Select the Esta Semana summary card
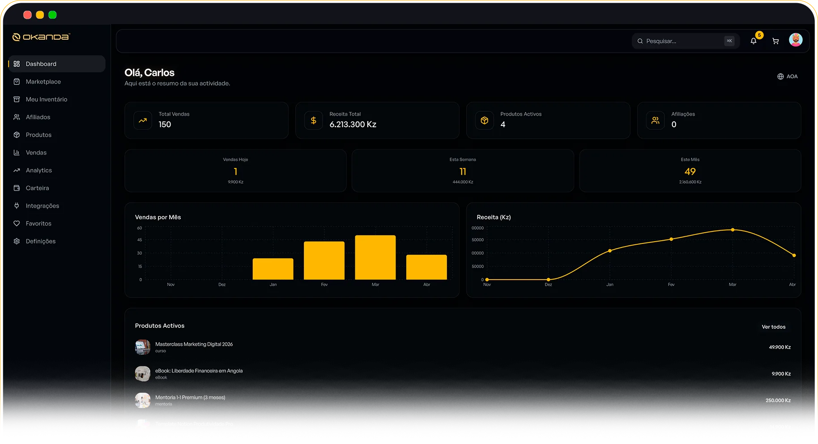The image size is (818, 444). [x=463, y=171]
